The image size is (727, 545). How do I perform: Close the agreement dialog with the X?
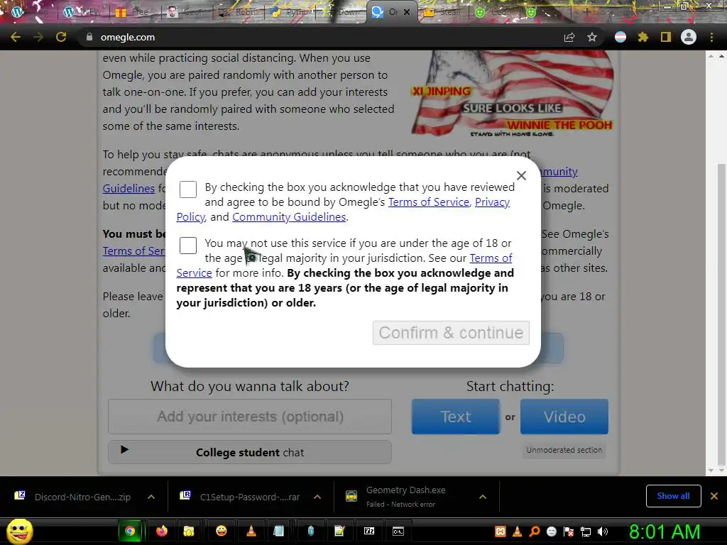521,176
